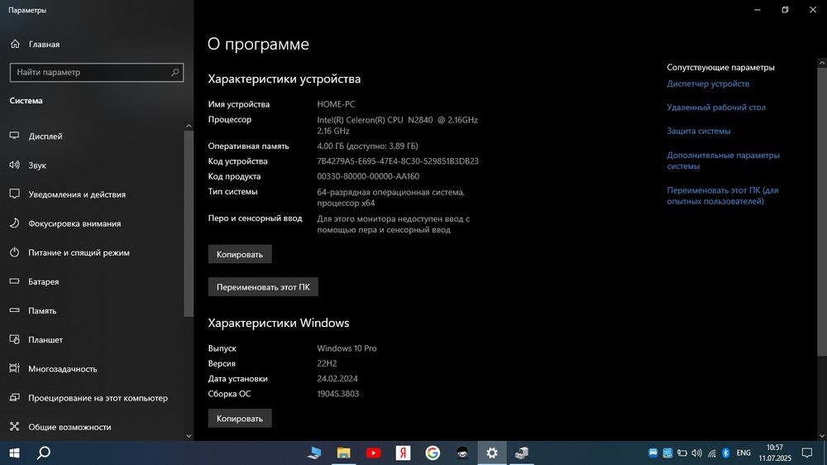The height and width of the screenshot is (465, 827).
Task: Click the Память storage icon
Action: tap(14, 310)
